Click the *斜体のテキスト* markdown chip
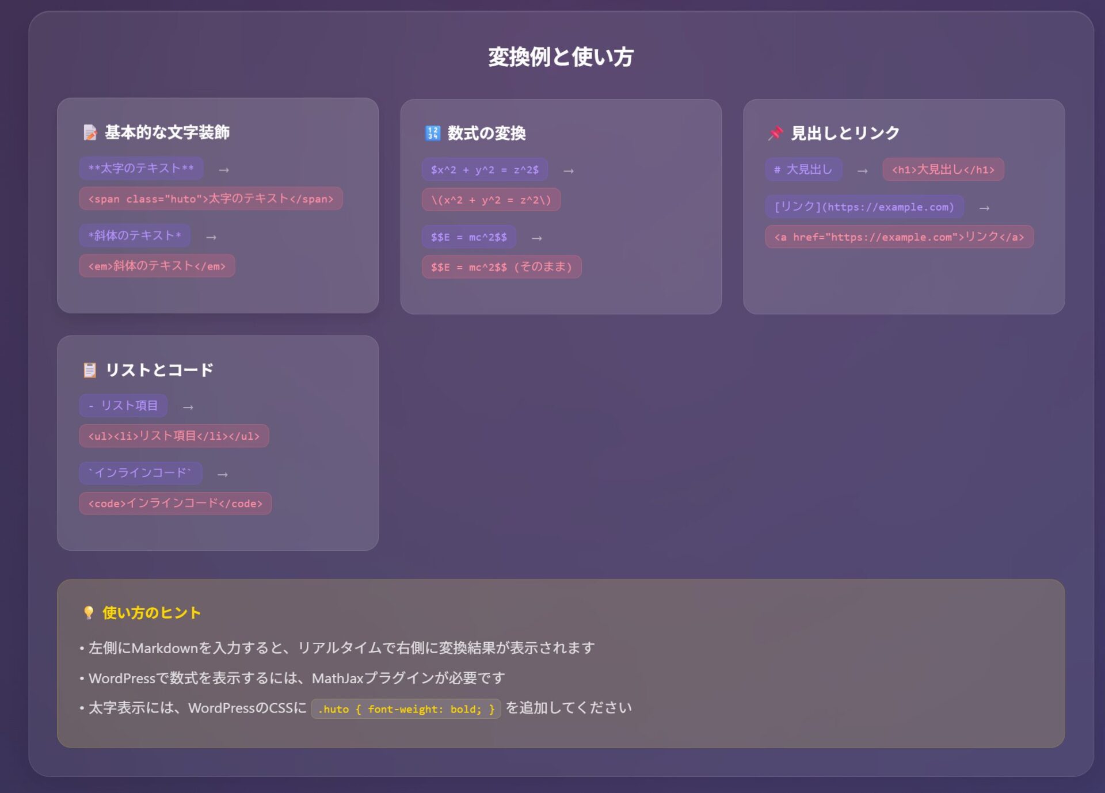This screenshot has height=793, width=1105. [135, 236]
